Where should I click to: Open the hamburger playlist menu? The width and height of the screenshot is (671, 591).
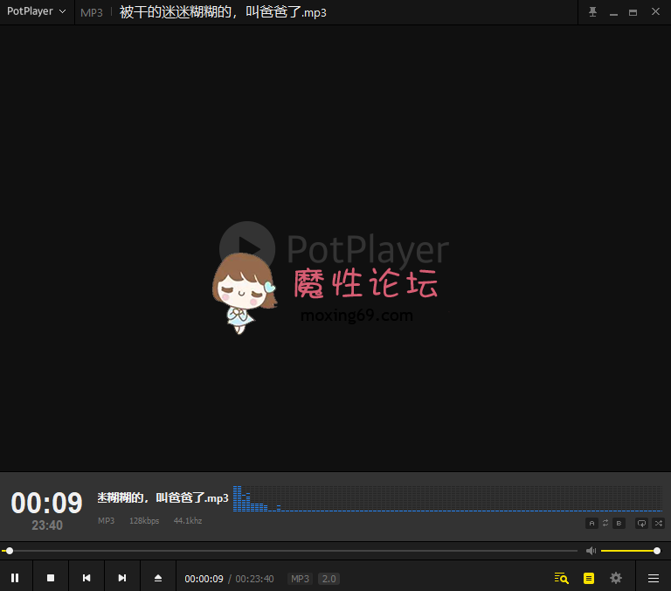(x=653, y=579)
